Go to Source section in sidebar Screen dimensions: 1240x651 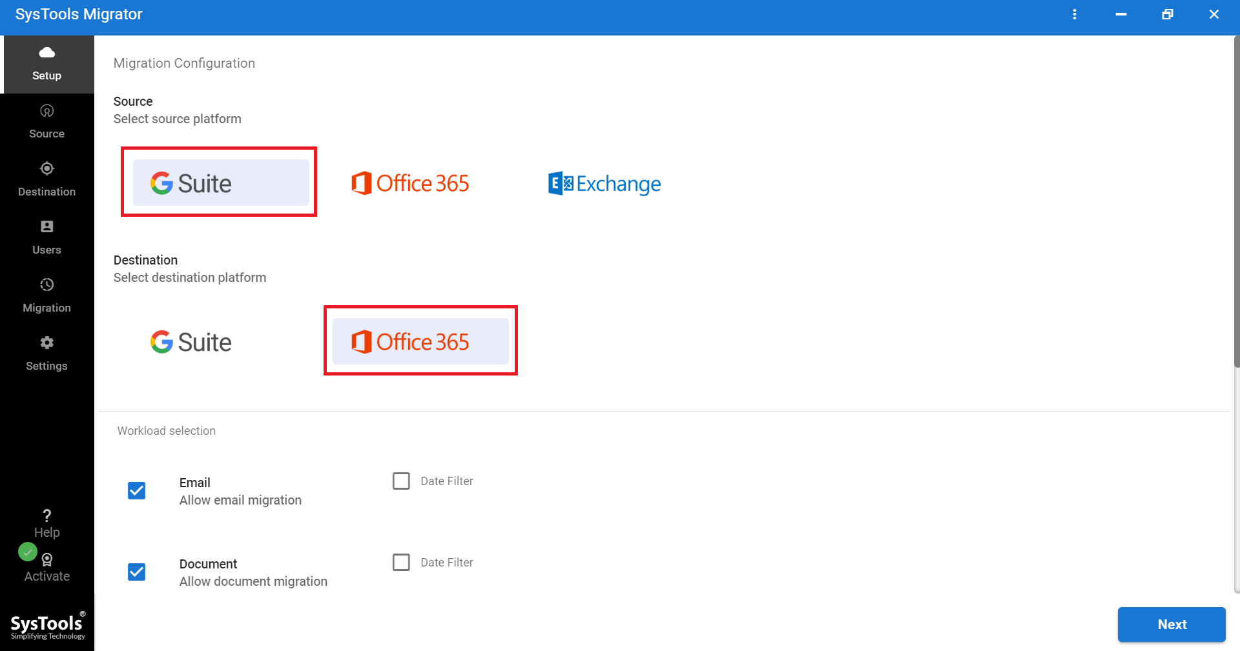tap(47, 123)
